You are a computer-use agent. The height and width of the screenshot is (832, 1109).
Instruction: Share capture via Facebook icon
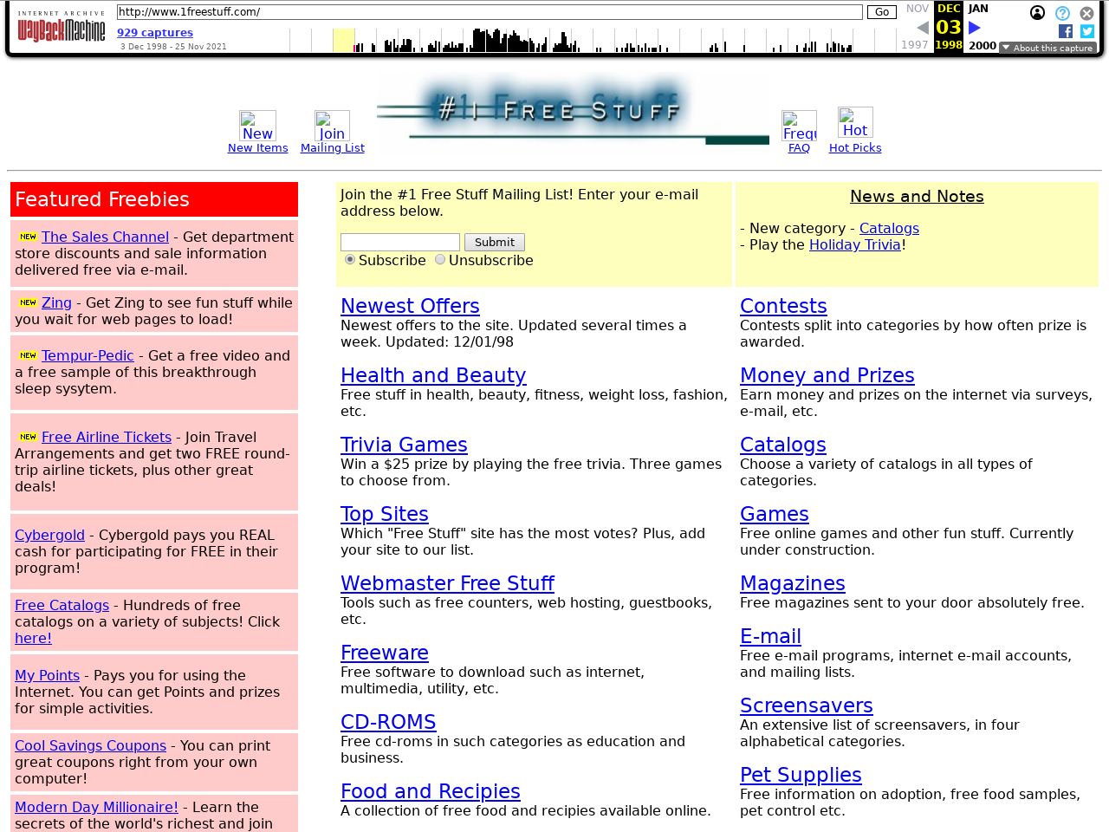pos(1066,31)
